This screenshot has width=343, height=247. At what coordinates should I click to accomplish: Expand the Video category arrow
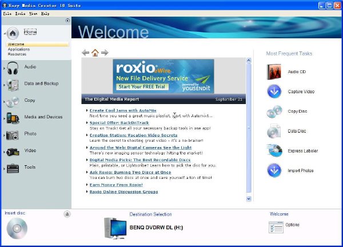click(4, 152)
